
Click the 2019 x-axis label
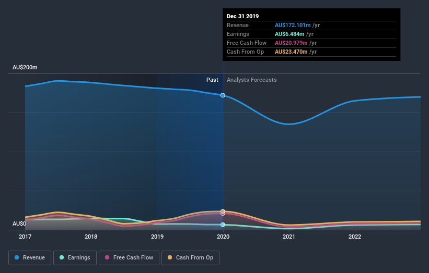157,237
